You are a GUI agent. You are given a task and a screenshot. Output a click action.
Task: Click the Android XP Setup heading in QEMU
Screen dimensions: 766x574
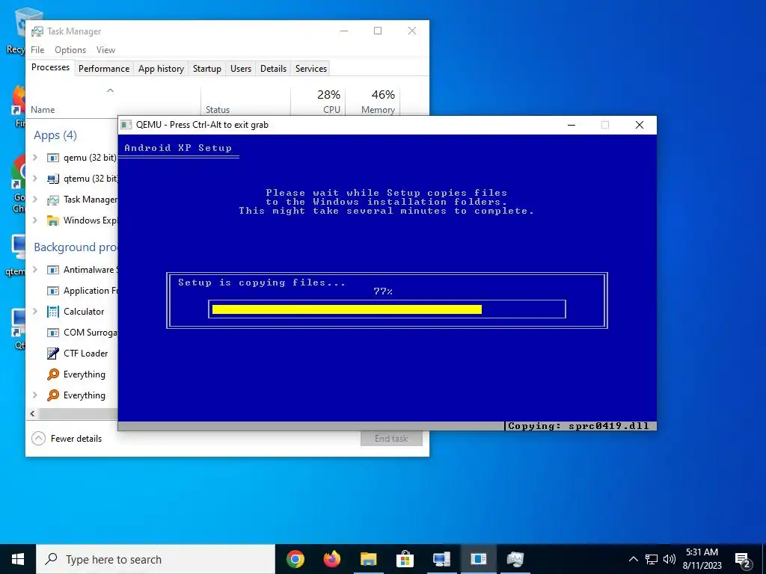tap(178, 148)
